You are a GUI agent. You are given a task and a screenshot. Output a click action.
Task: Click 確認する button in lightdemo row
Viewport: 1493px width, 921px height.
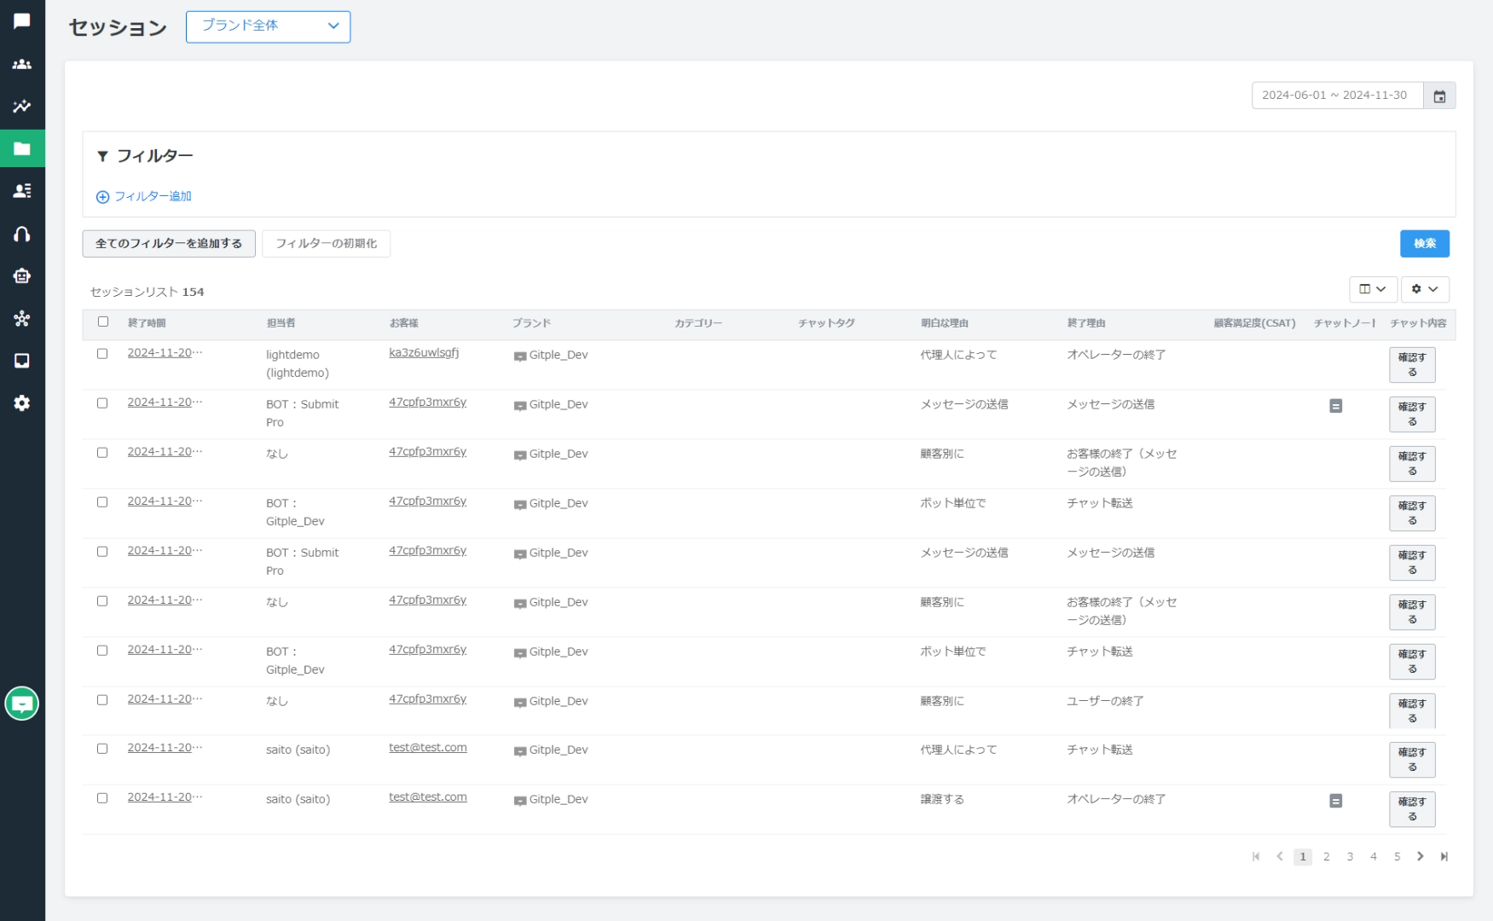click(x=1412, y=364)
